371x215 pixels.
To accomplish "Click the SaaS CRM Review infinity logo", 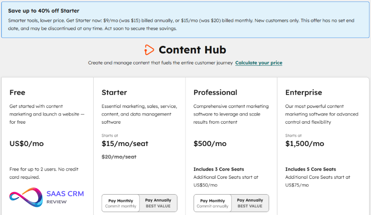I will tap(26, 197).
